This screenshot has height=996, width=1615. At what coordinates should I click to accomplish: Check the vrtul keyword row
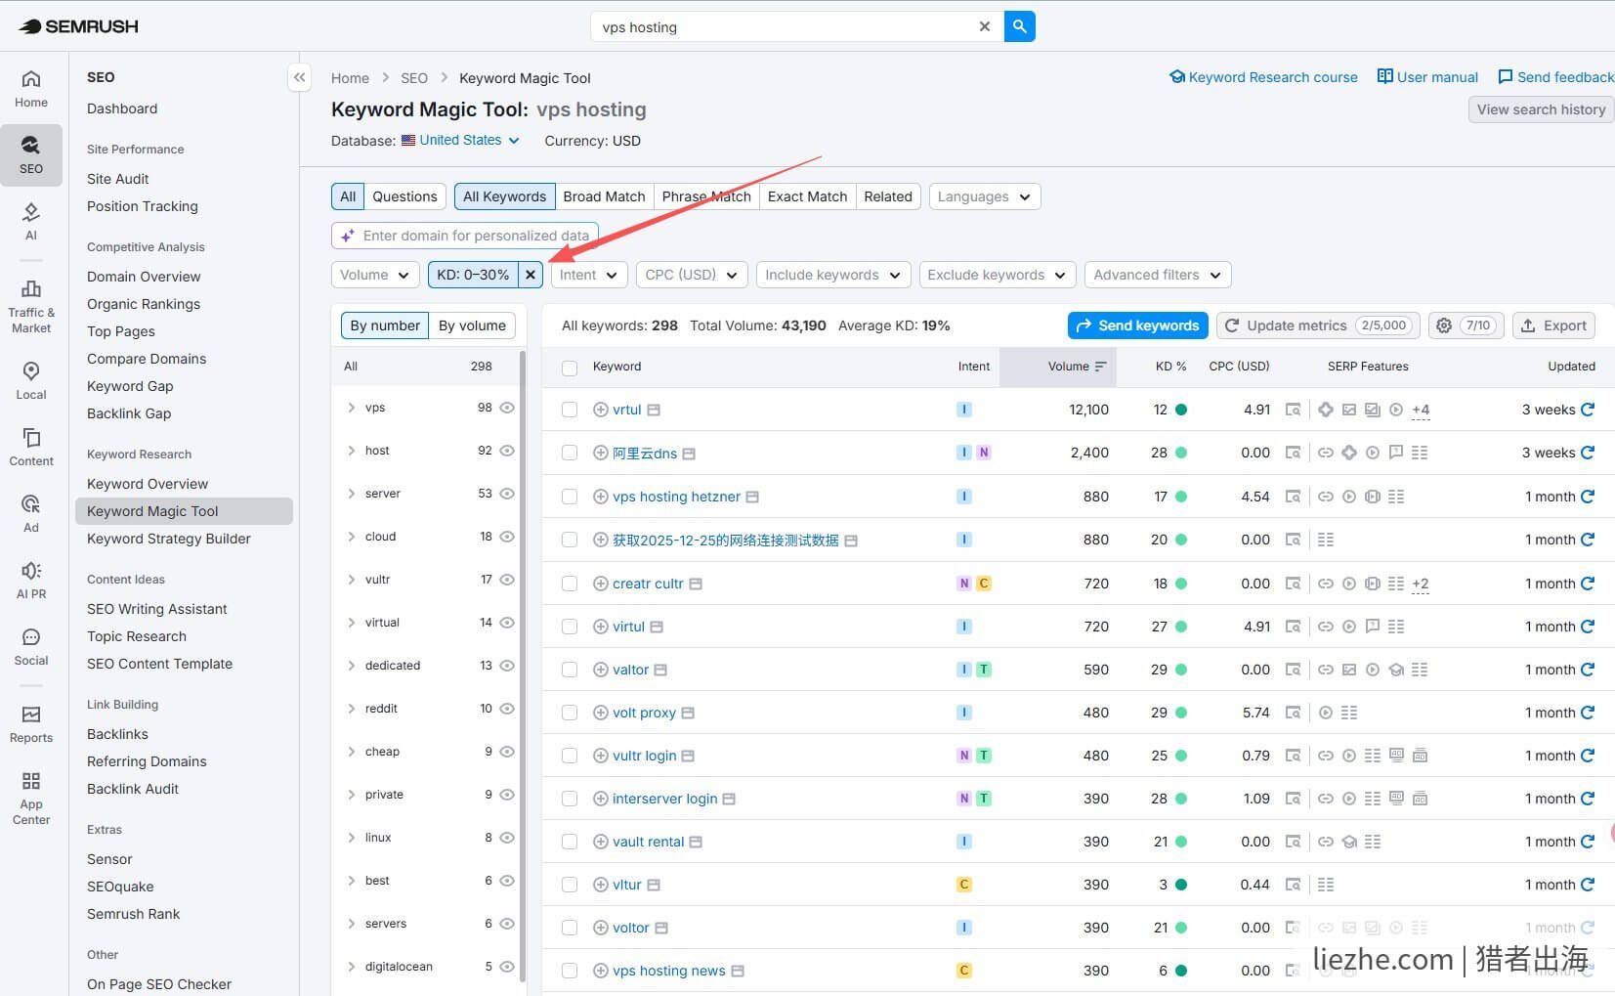[570, 410]
